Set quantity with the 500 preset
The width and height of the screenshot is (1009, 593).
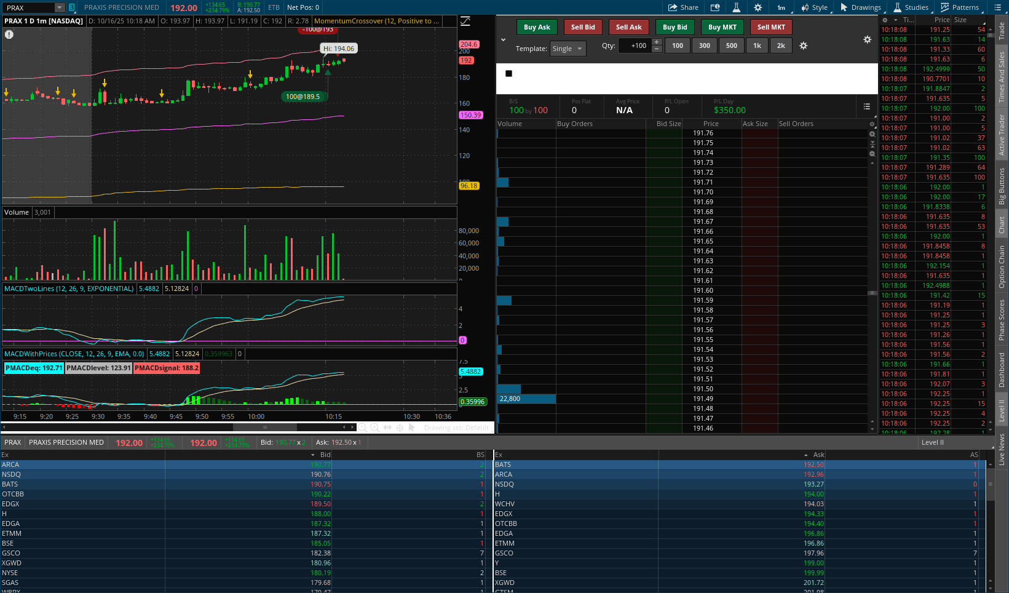point(731,46)
